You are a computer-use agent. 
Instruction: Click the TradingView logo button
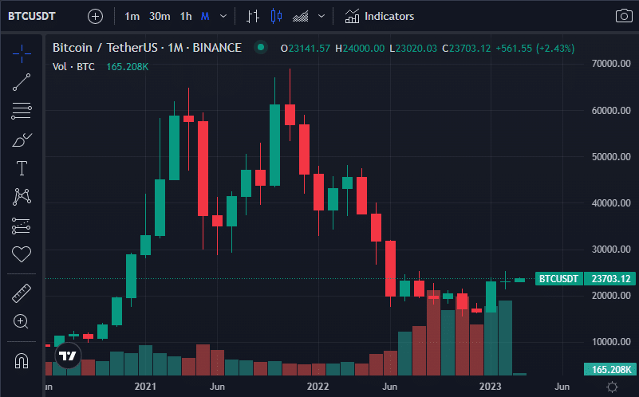[68, 356]
